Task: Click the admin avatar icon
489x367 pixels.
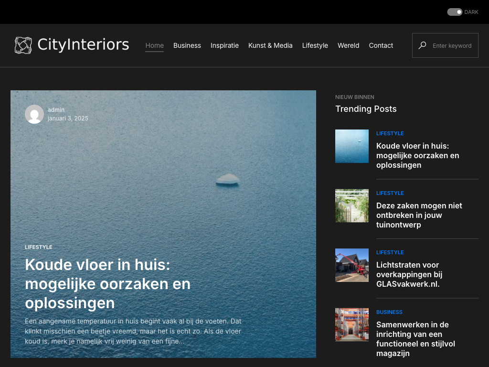Action: click(x=34, y=114)
